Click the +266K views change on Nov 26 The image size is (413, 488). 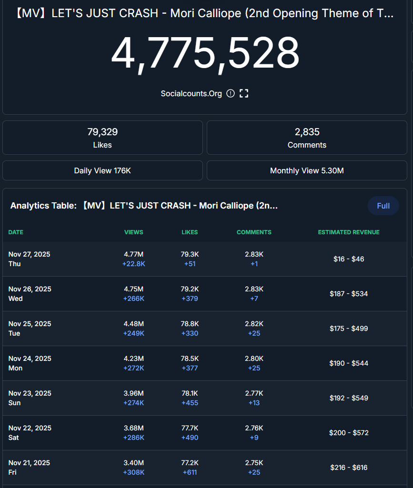134,299
